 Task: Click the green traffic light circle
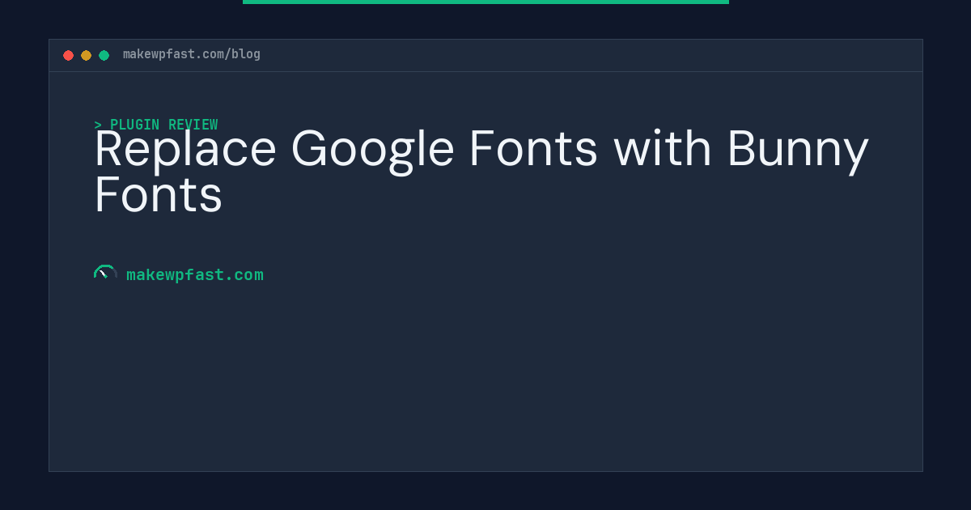(104, 55)
